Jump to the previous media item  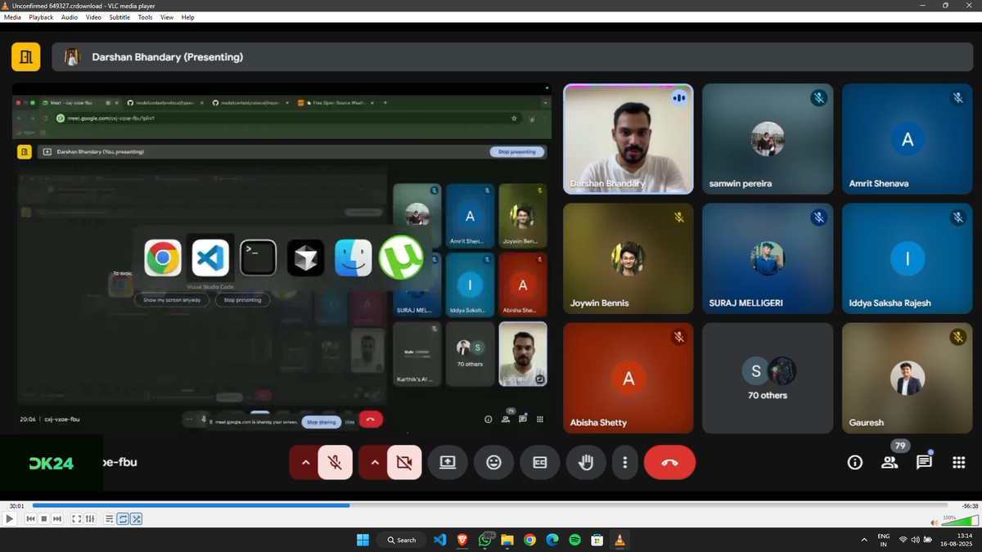click(x=30, y=518)
